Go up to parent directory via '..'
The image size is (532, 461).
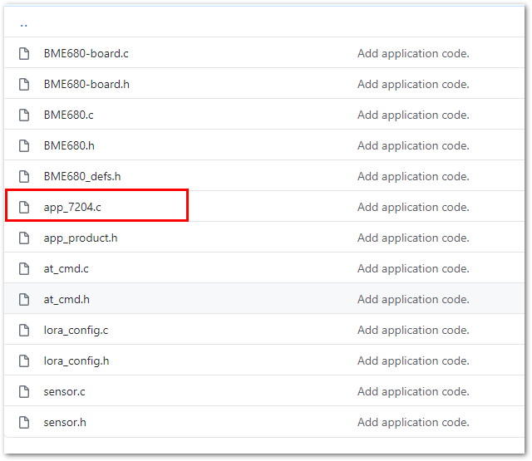[x=24, y=26]
